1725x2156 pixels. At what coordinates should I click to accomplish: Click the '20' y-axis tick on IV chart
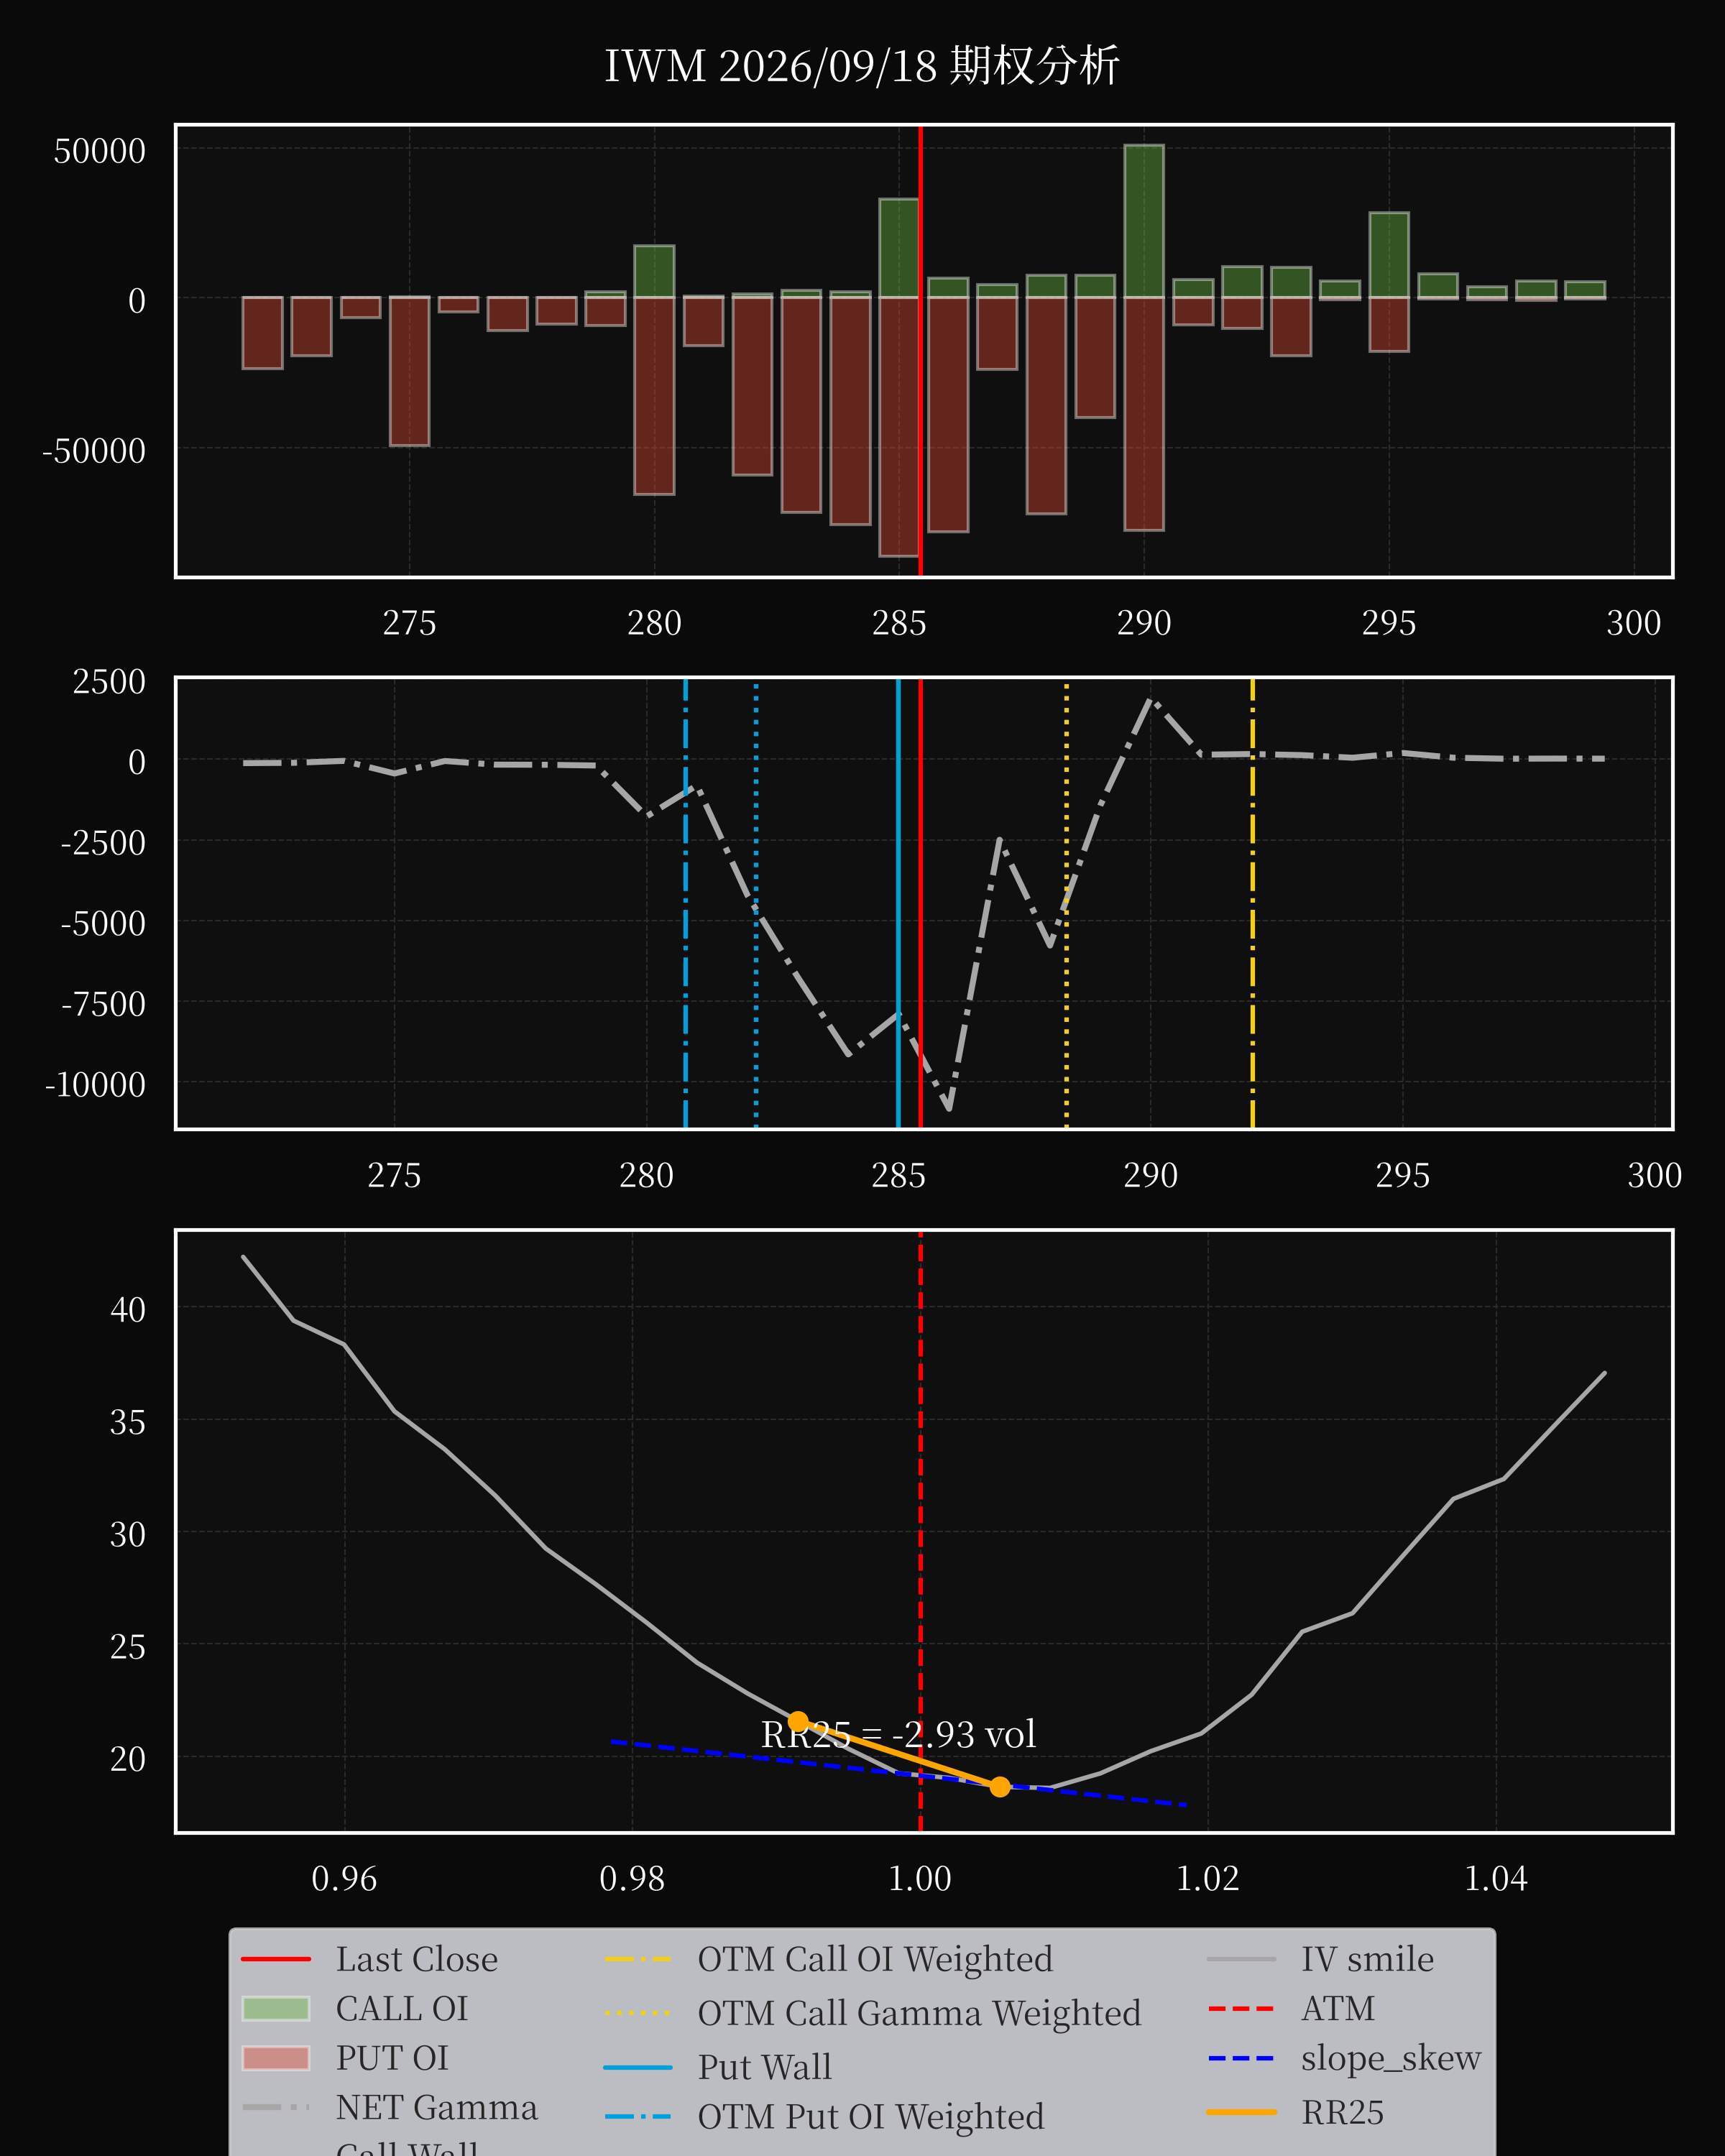[x=128, y=1759]
